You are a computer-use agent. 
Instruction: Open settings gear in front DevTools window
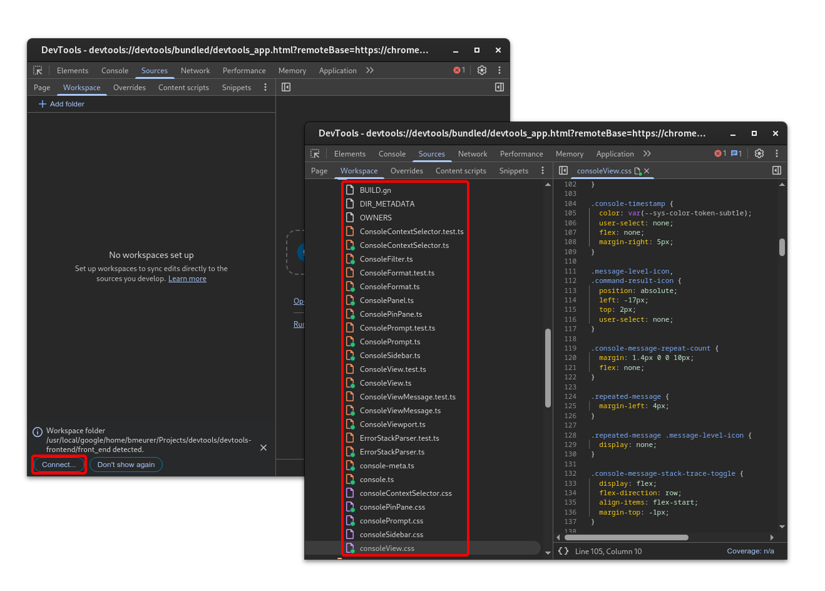[759, 154]
